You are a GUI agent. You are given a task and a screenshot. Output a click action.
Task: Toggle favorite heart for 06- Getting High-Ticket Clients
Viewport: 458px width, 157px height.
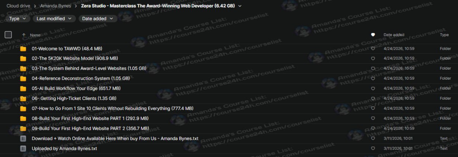click(x=373, y=98)
